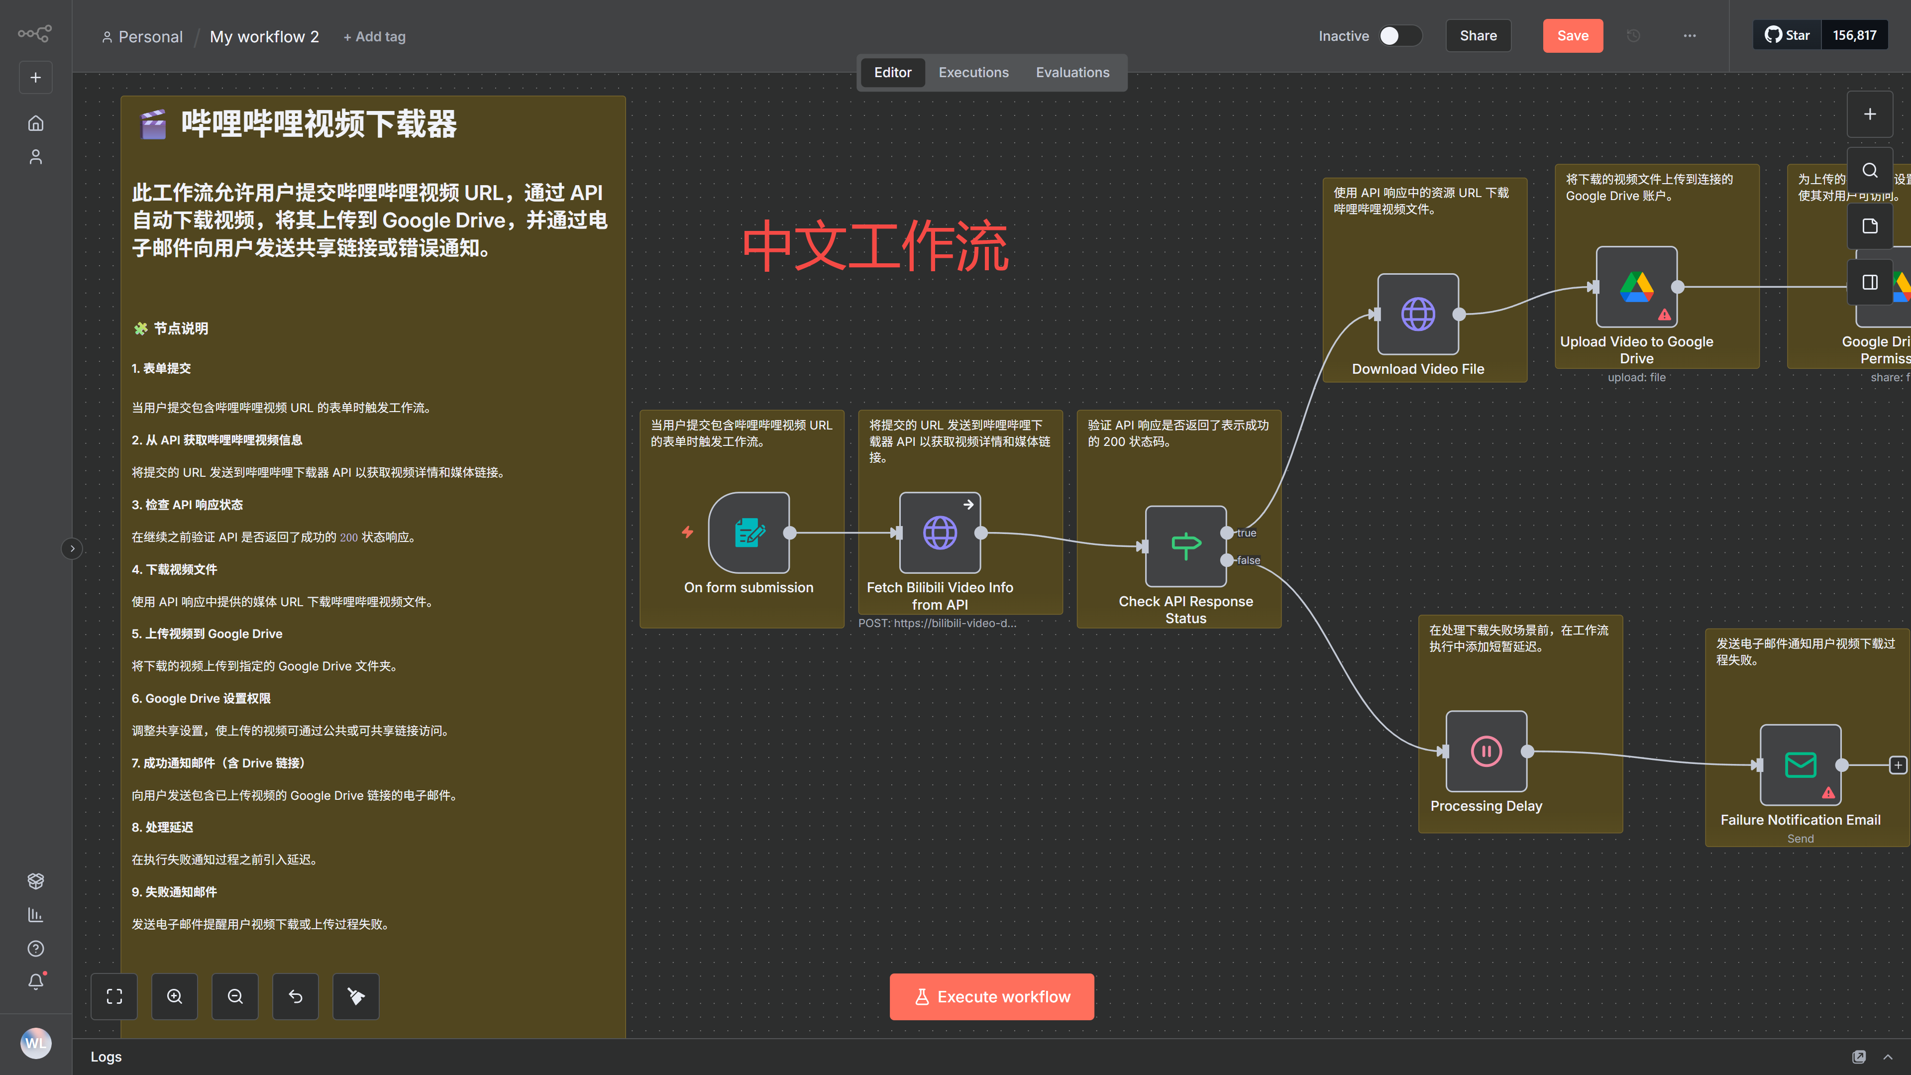The image size is (1911, 1075).
Task: Click plus handle after Failure Notification Email
Action: click(x=1897, y=765)
